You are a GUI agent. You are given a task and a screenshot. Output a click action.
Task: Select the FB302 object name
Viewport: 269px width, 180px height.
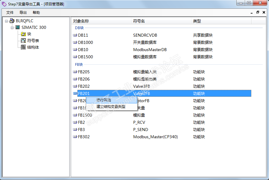[84, 137]
